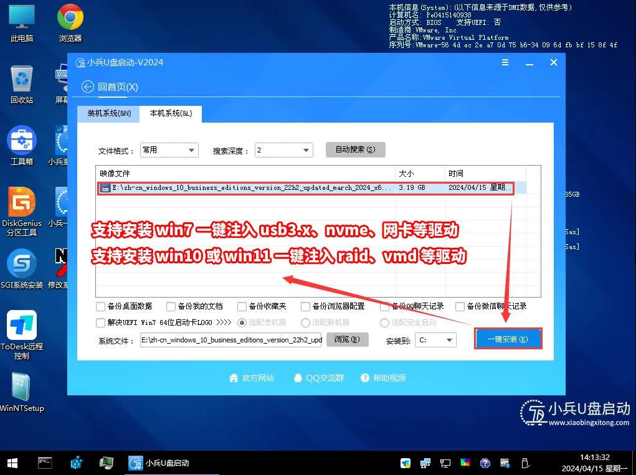Click the 一键安装 install button
This screenshot has width=636, height=475.
pos(508,338)
